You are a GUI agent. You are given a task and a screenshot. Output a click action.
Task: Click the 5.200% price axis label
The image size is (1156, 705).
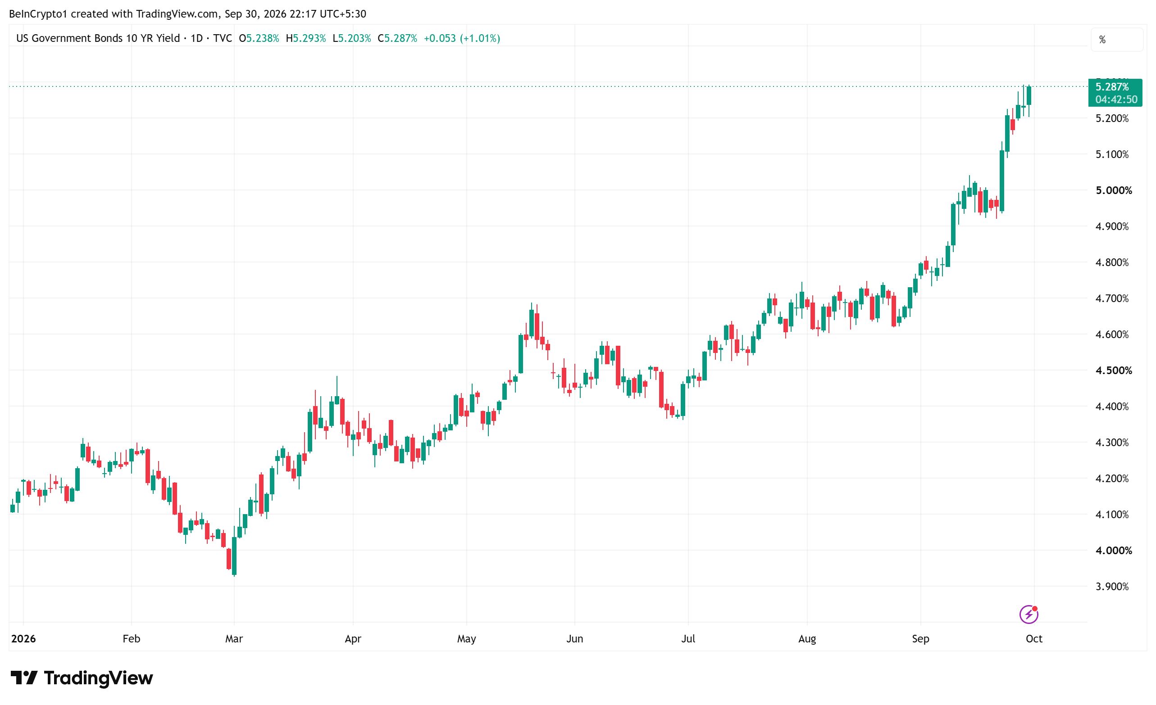pyautogui.click(x=1112, y=118)
